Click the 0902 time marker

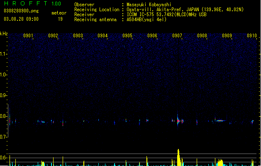pos(53,36)
